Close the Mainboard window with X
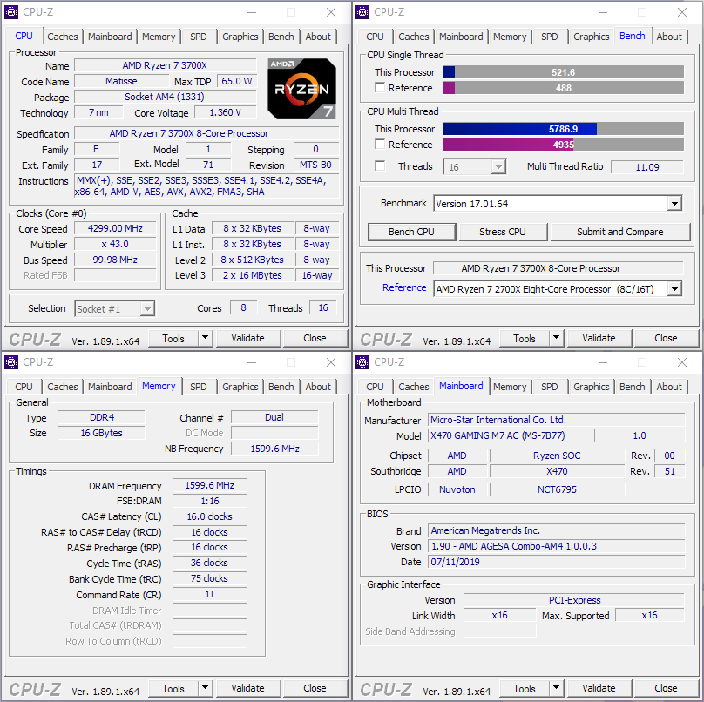Viewport: 704px width, 702px height. pyautogui.click(x=682, y=362)
